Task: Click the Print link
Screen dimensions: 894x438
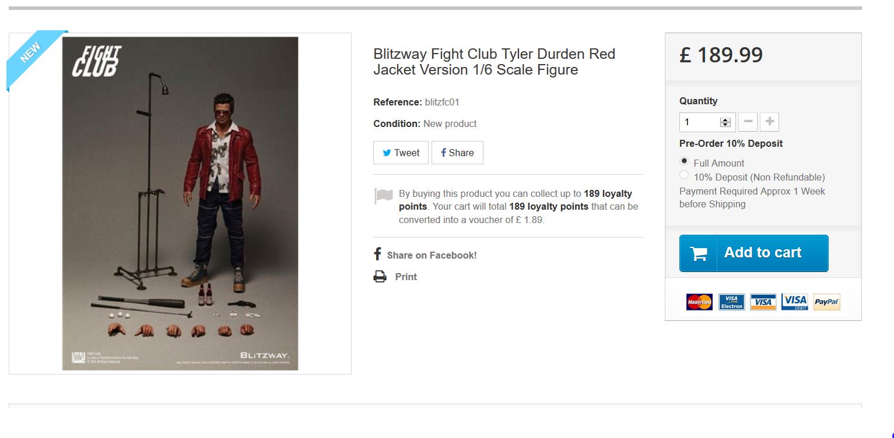Action: tap(406, 277)
